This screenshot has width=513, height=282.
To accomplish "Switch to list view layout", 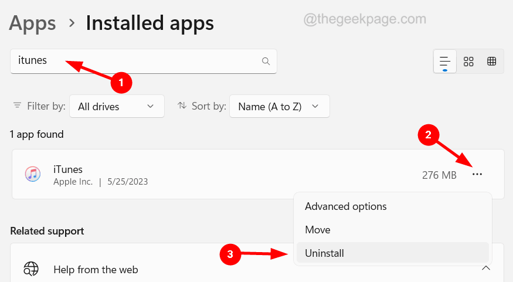I will (445, 61).
